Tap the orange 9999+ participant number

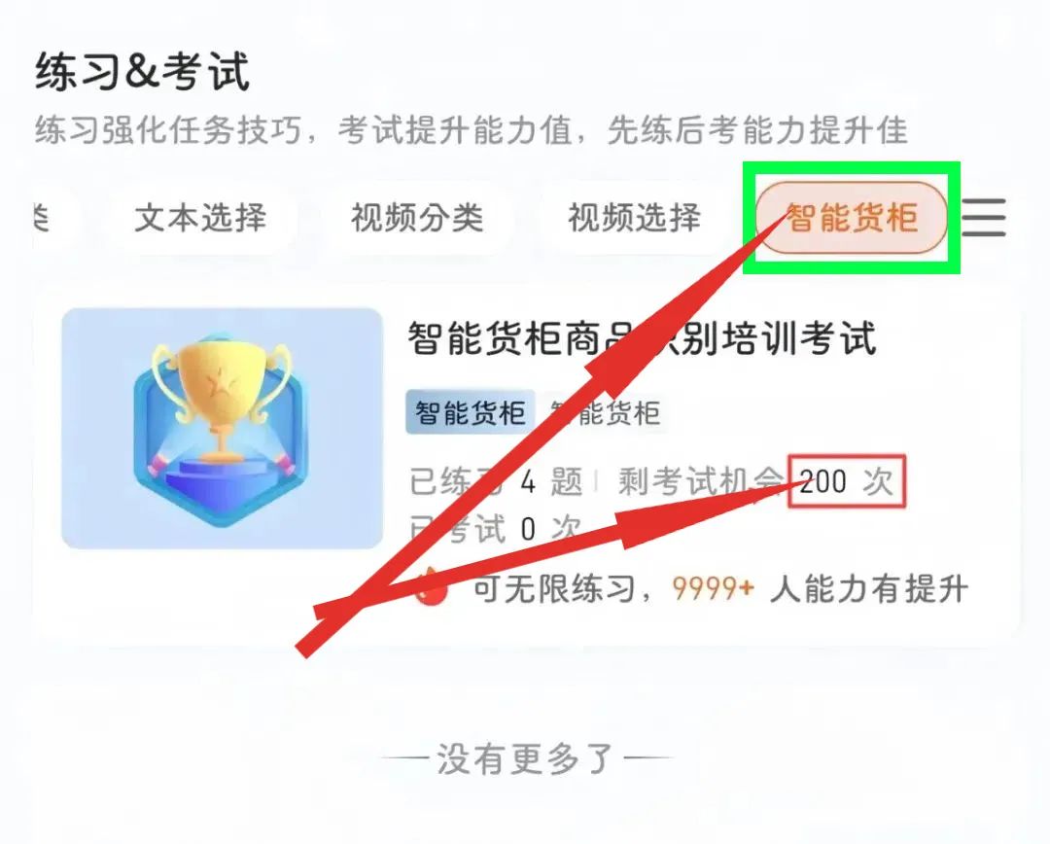(713, 589)
